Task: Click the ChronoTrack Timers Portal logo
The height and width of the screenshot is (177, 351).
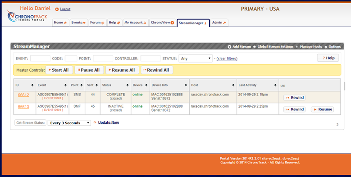Action: pyautogui.click(x=27, y=16)
